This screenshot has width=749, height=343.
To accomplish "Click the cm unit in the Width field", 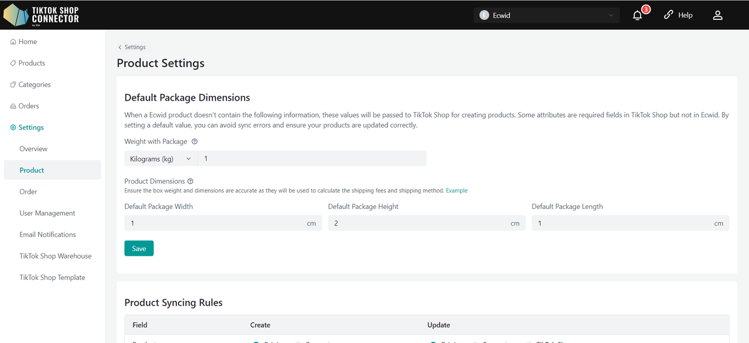I will point(311,224).
